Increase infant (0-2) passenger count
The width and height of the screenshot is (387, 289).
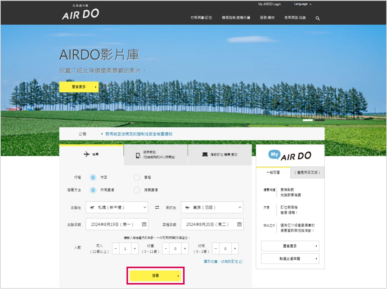(235, 248)
